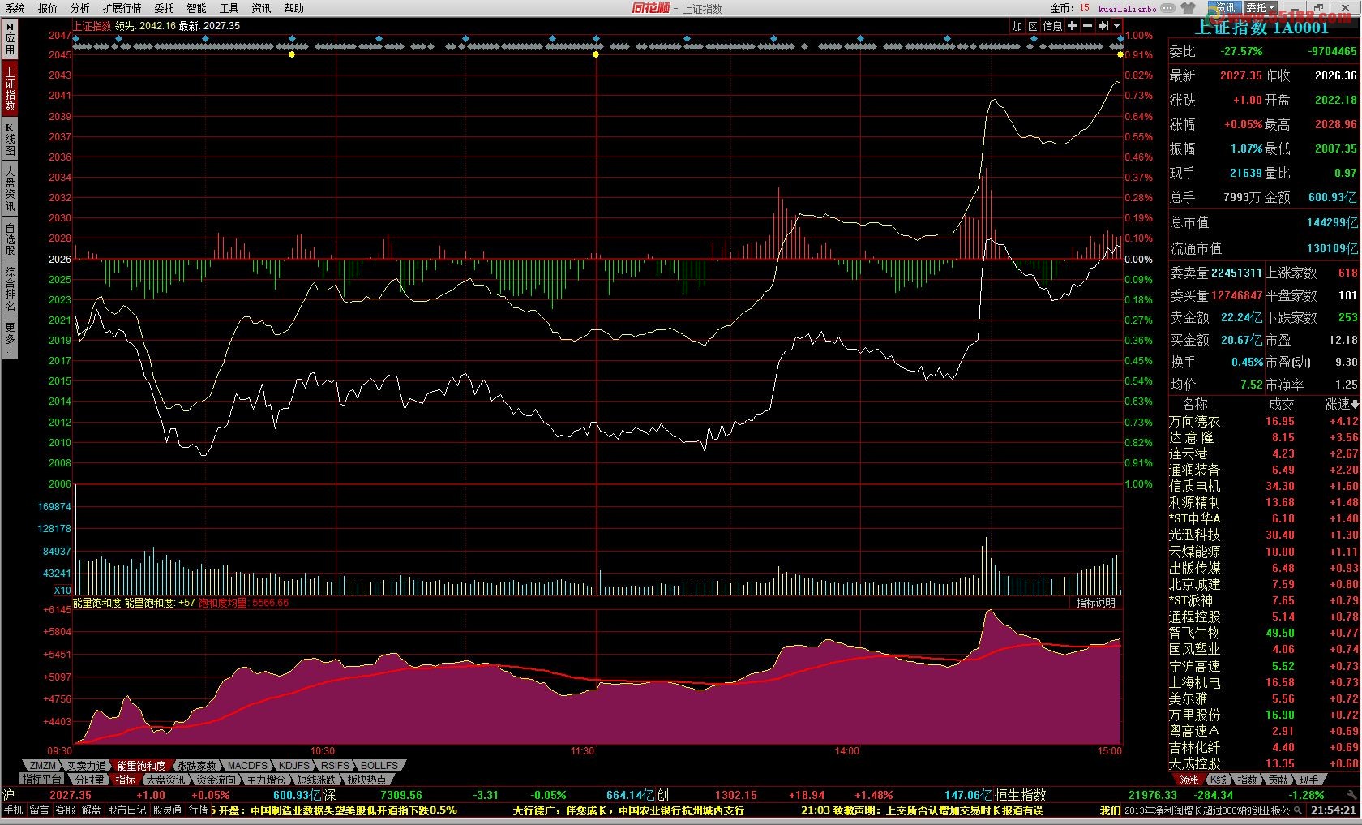1362x825 pixels.
Task: Click the T-shirt skin icon
Action: pos(1189,8)
